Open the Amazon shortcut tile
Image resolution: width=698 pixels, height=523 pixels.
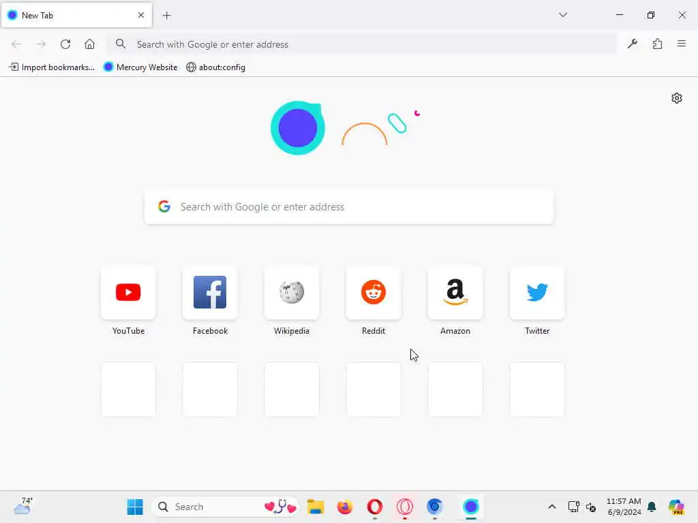coord(455,293)
